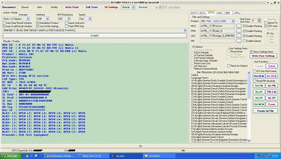Click the 0% progress bar
The height and width of the screenshot is (159, 281).
pyautogui.click(x=140, y=146)
